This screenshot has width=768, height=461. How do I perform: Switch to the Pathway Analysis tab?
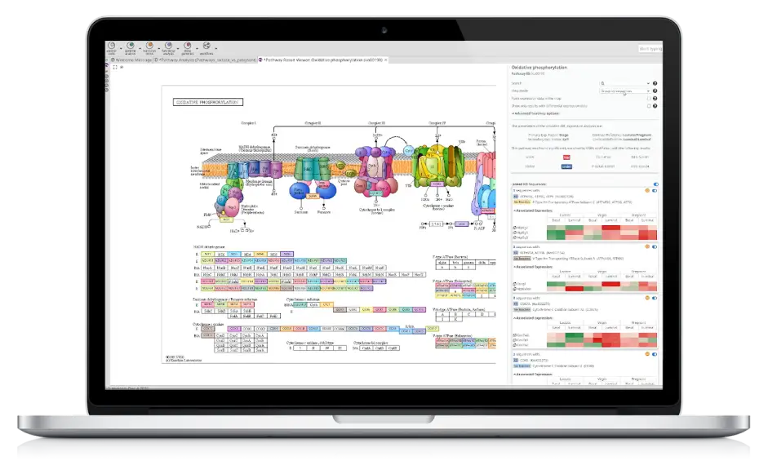click(205, 60)
